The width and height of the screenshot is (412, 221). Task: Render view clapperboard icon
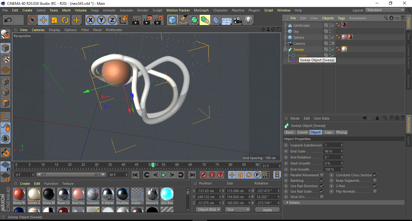click(x=137, y=20)
